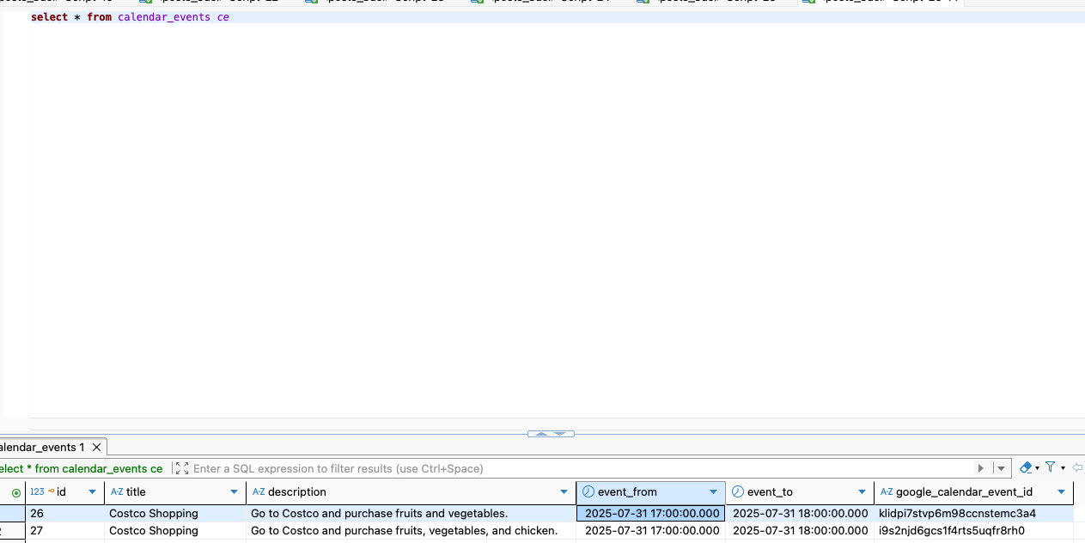The width and height of the screenshot is (1085, 543).
Task: Open filter settings via the funnel icon
Action: [1050, 467]
